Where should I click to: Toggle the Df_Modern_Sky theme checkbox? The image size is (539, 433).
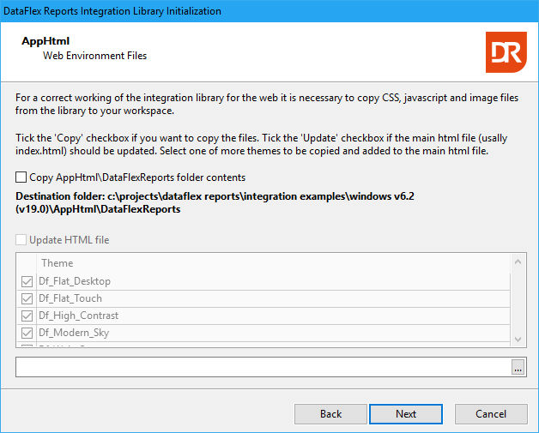point(27,333)
